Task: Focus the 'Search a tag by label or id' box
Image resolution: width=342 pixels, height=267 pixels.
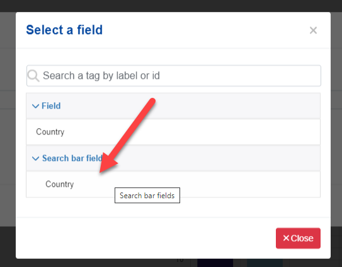Action: coord(174,76)
